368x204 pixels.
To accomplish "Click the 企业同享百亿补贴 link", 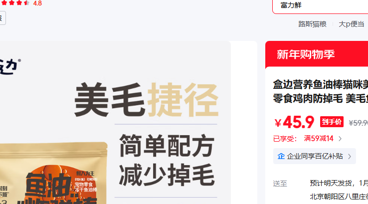I will pos(315,156).
